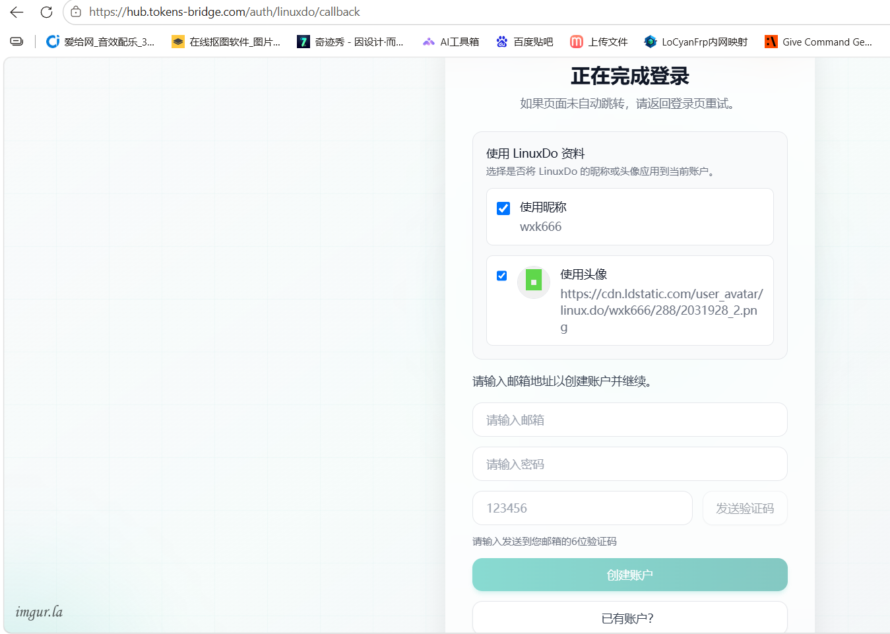Image resolution: width=890 pixels, height=634 pixels.
Task: Click the 正在完成登录 heading
Action: pyautogui.click(x=630, y=76)
